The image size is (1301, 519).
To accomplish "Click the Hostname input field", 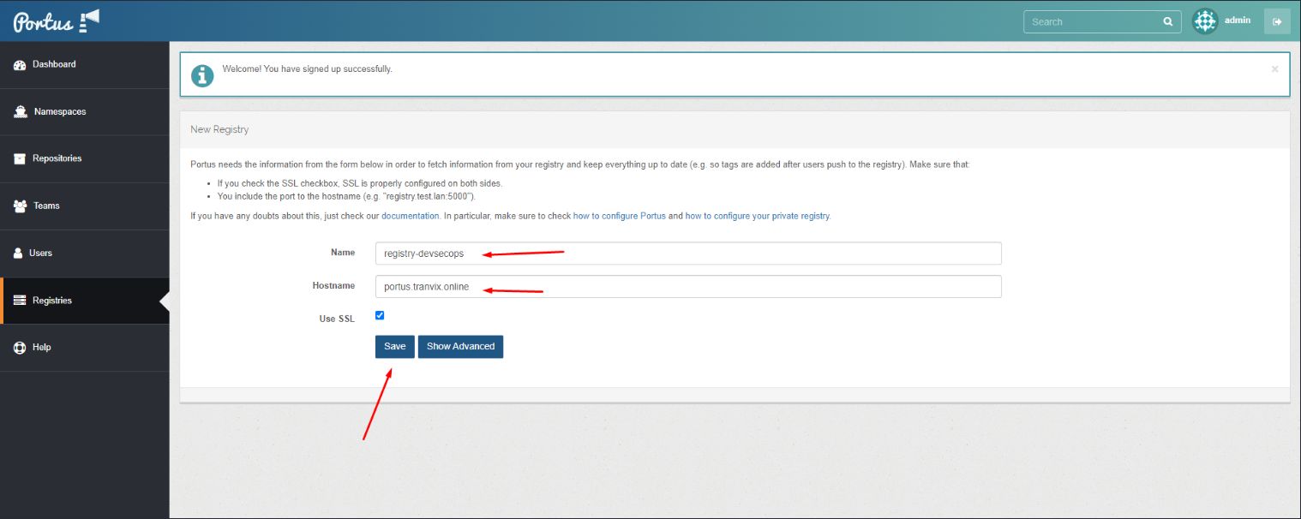I will coord(687,287).
